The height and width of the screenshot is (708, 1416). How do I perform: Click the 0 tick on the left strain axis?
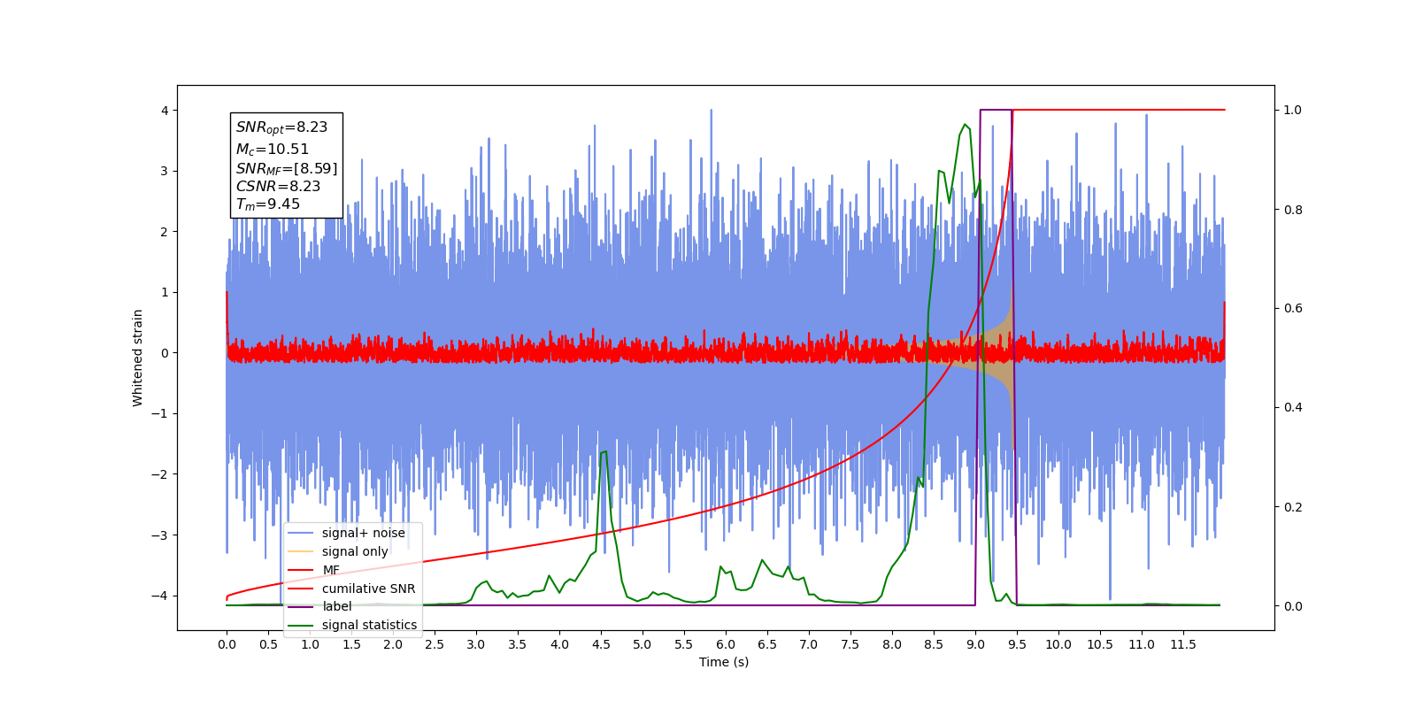click(164, 353)
